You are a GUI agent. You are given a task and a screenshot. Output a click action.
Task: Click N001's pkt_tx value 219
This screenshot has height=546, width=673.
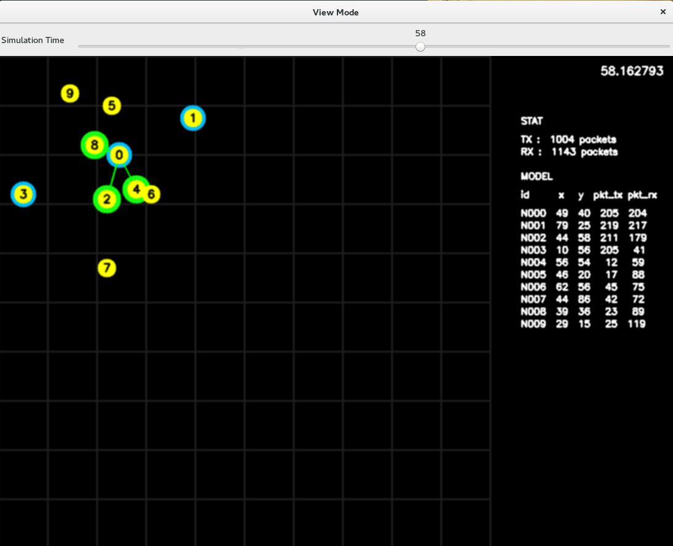[609, 226]
